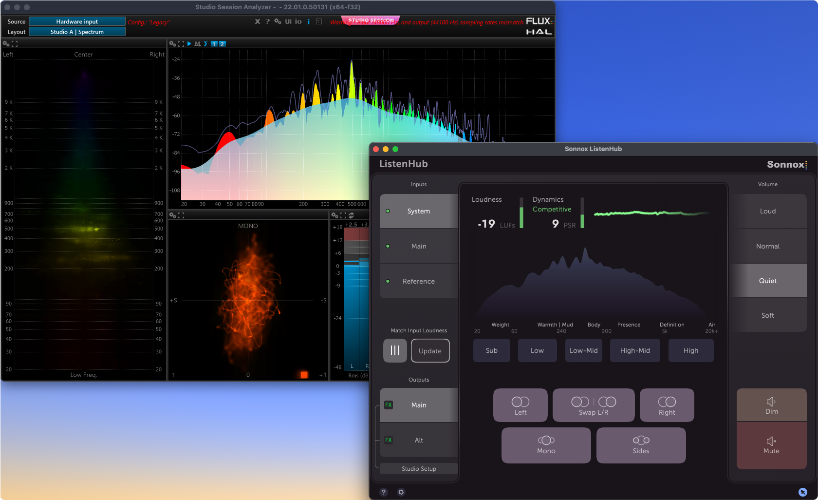Solo the Low-Mid band
This screenshot has width=818, height=500.
tap(583, 350)
